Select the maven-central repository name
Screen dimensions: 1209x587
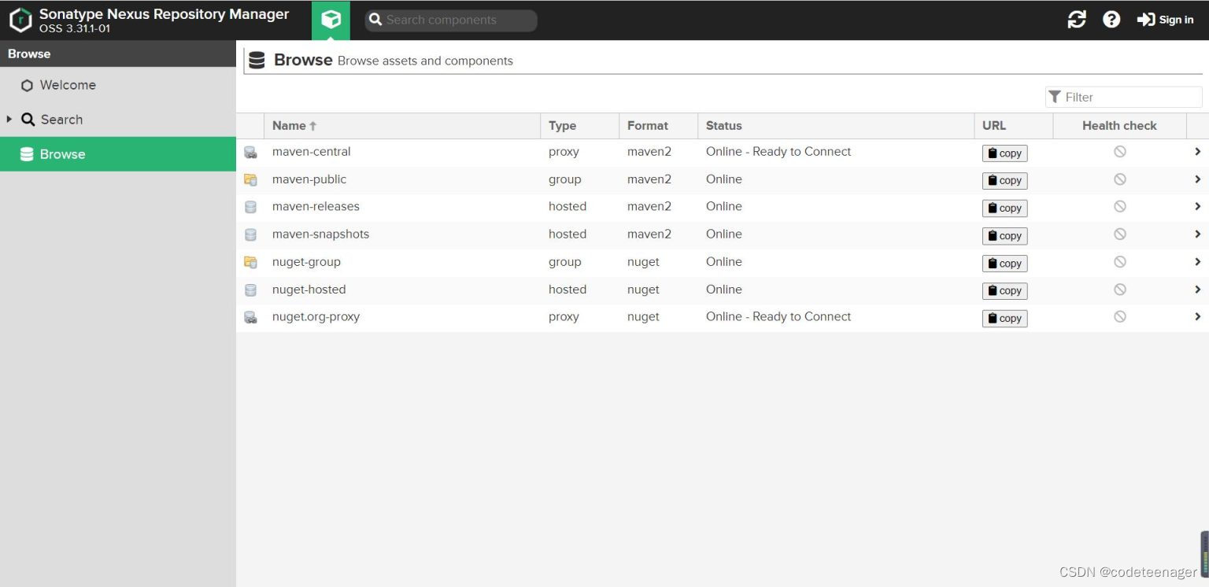pyautogui.click(x=312, y=152)
